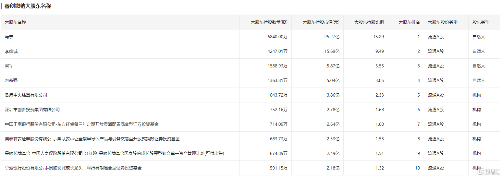Click the 睿创微纳大股东名称 section title
The height and width of the screenshot is (177, 502).
(28, 6)
